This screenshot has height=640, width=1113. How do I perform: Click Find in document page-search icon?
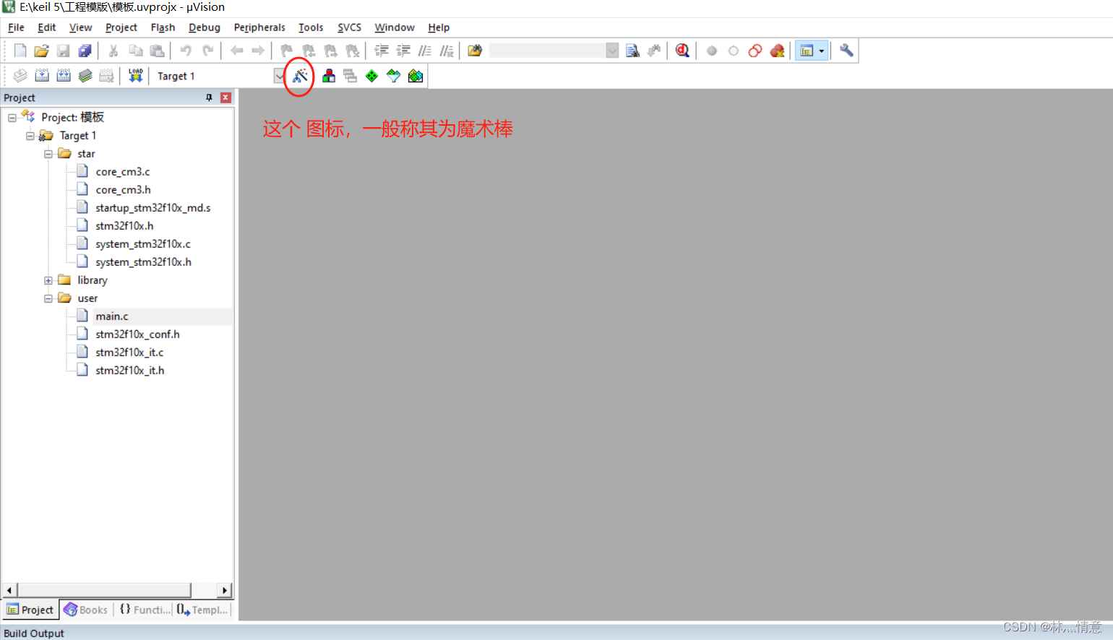[632, 51]
